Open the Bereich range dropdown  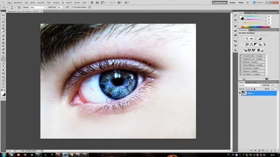[x=38, y=7]
